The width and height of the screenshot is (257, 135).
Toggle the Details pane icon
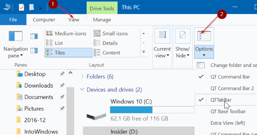(34, 51)
